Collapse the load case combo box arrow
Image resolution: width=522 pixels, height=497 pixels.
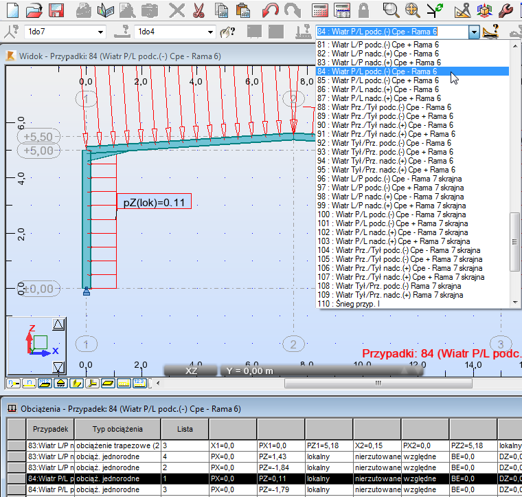(x=473, y=32)
